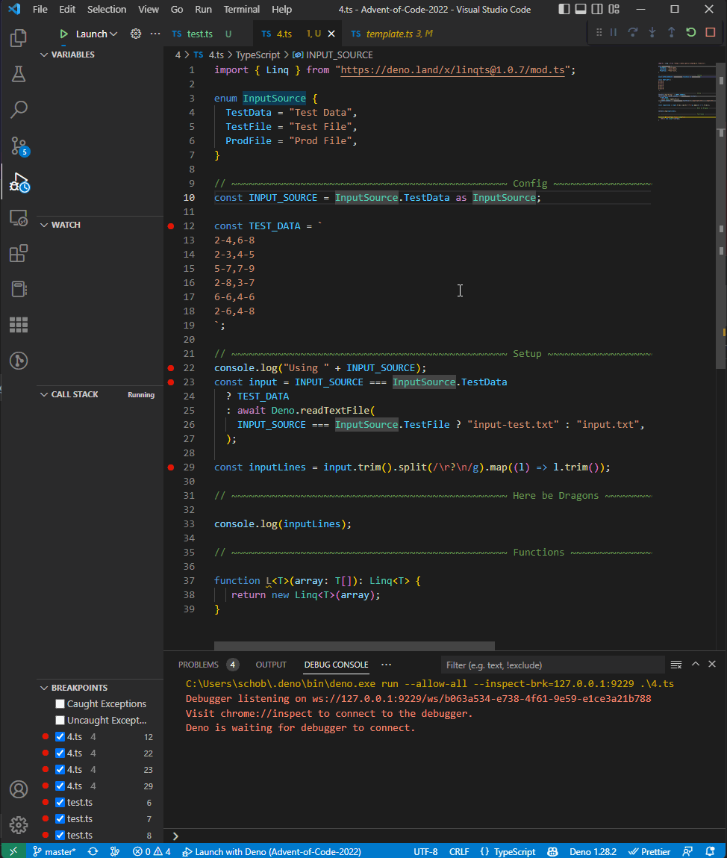Open Run view more actions ellipsis
The width and height of the screenshot is (727, 858).
tap(155, 34)
